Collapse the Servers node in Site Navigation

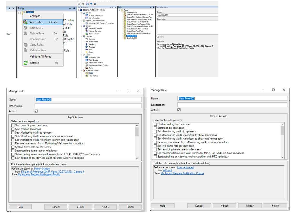click(x=81, y=26)
